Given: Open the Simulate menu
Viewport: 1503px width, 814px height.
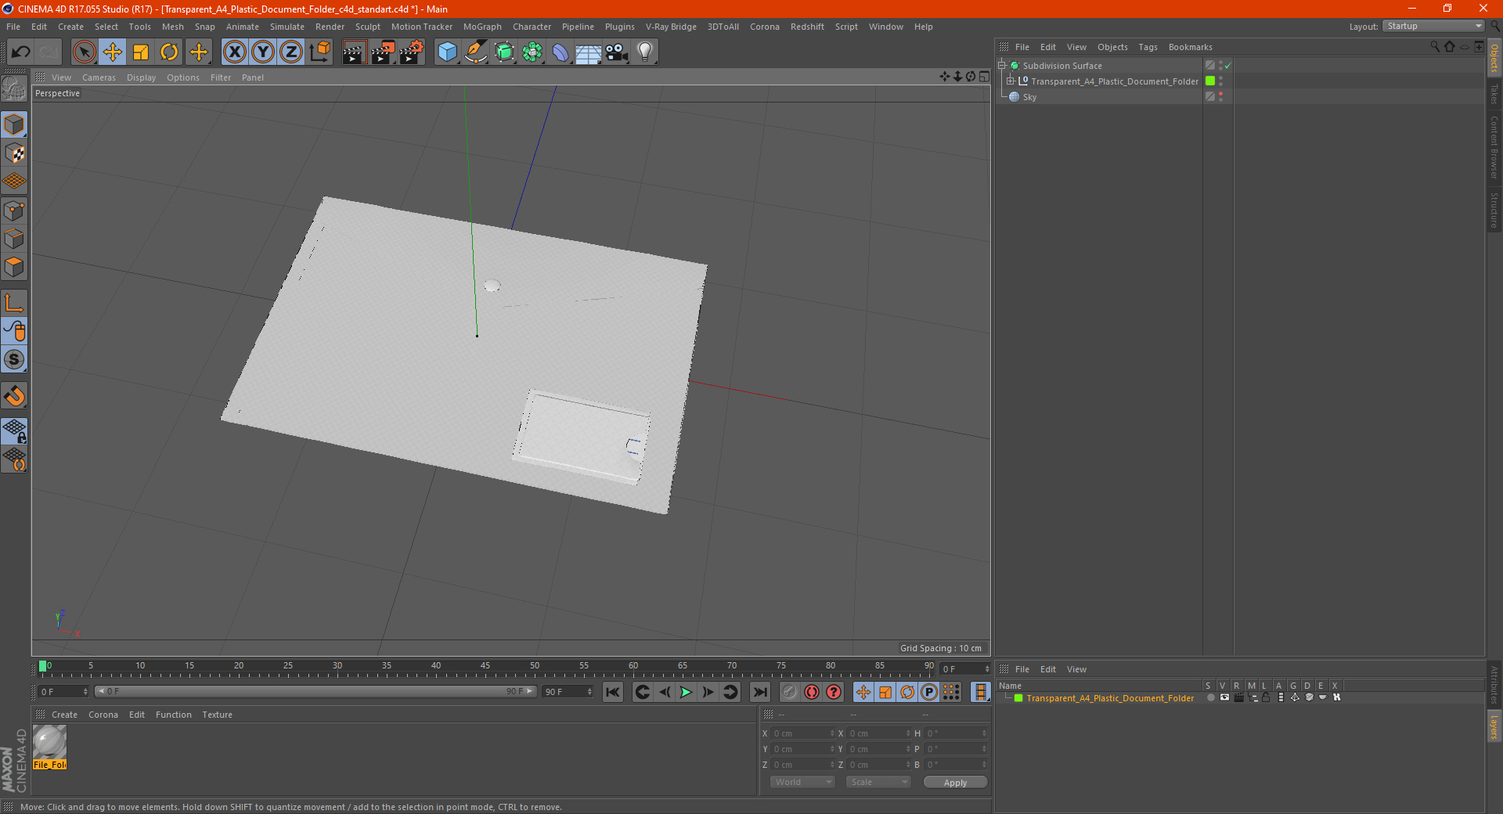Looking at the screenshot, I should pos(287,27).
